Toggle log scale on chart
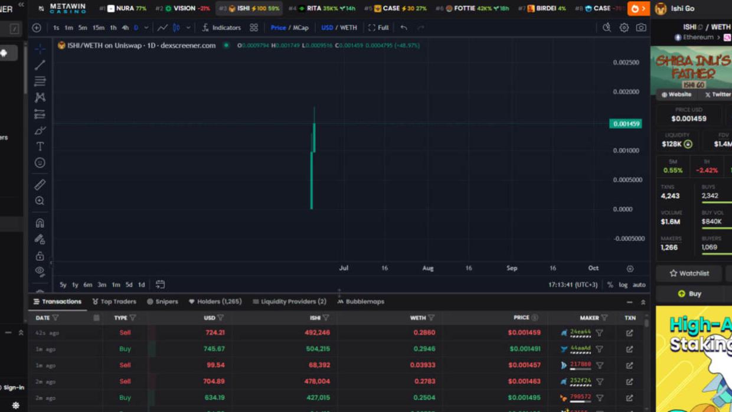 tap(623, 285)
